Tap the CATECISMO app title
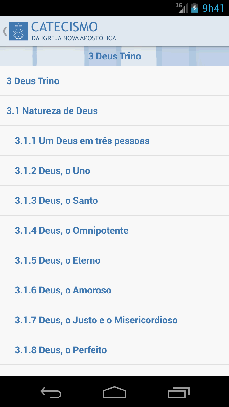 [65, 27]
